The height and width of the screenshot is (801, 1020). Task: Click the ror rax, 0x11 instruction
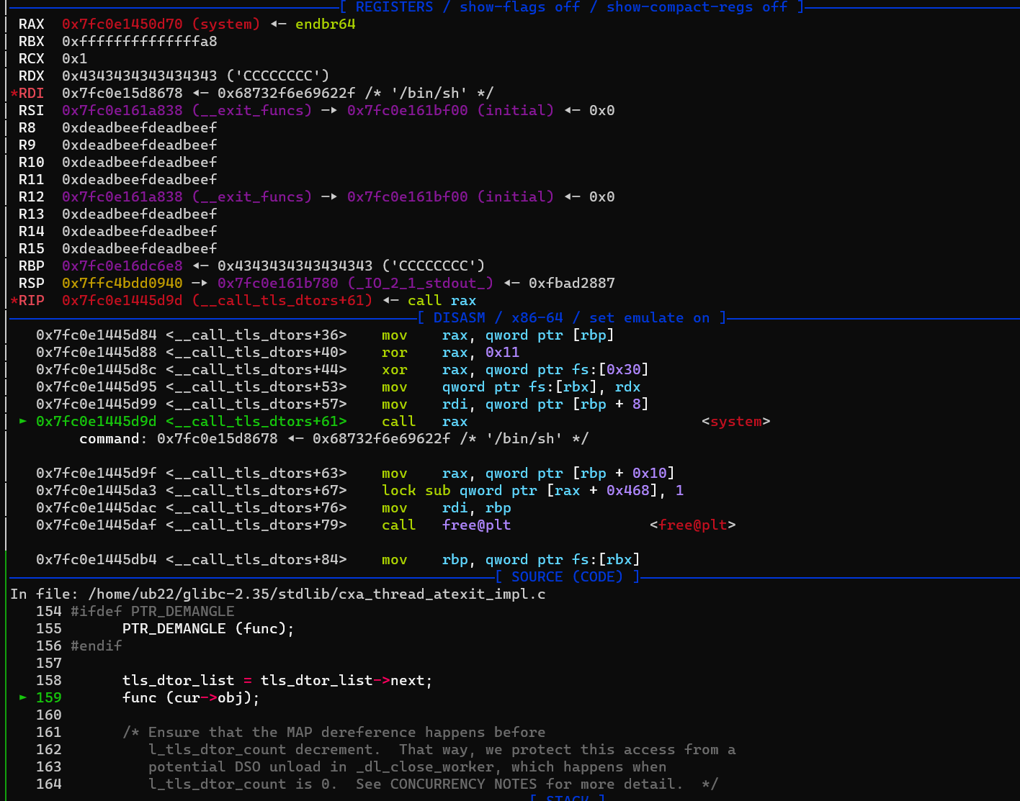click(x=450, y=352)
